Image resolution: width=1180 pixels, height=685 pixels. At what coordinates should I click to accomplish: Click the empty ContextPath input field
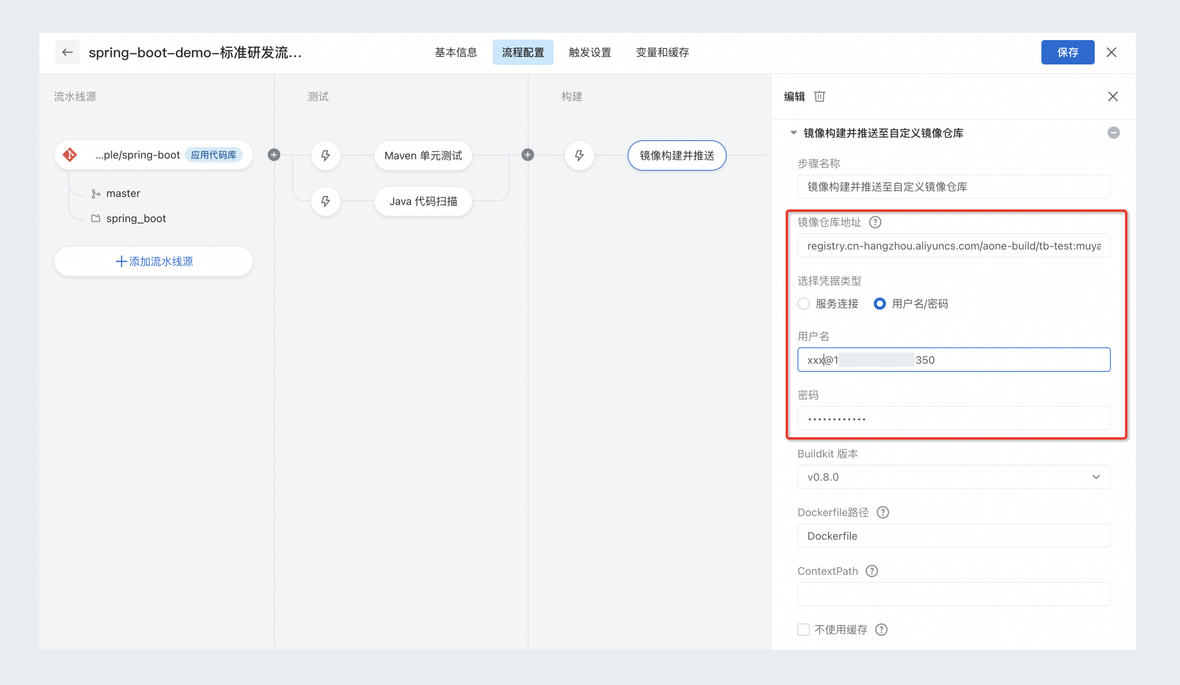(x=954, y=594)
